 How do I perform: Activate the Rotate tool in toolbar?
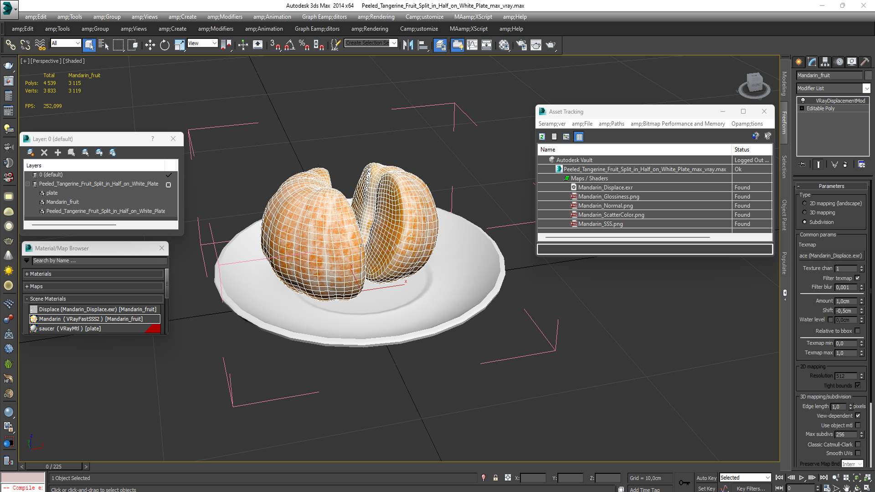[165, 45]
